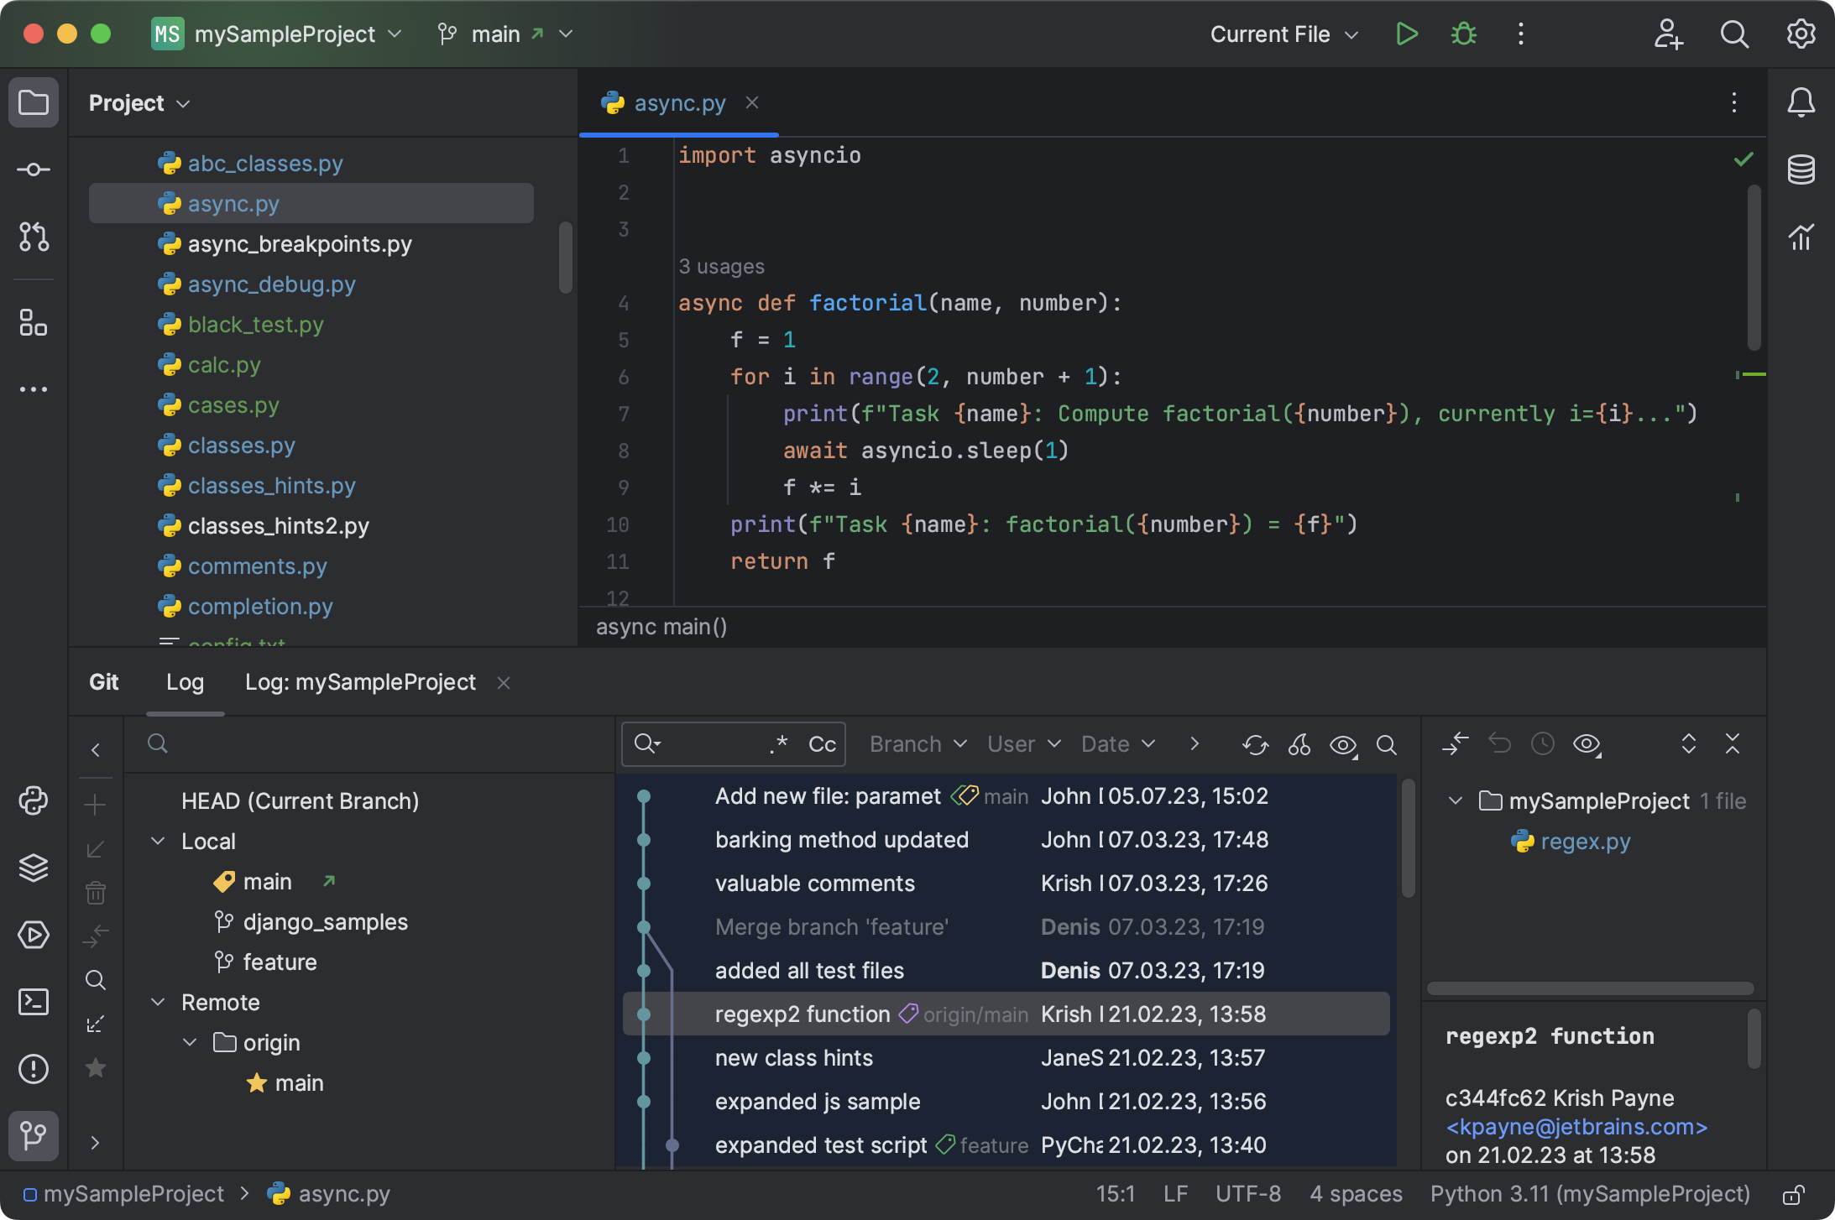Expand the Branch dropdown filter

[x=918, y=743]
